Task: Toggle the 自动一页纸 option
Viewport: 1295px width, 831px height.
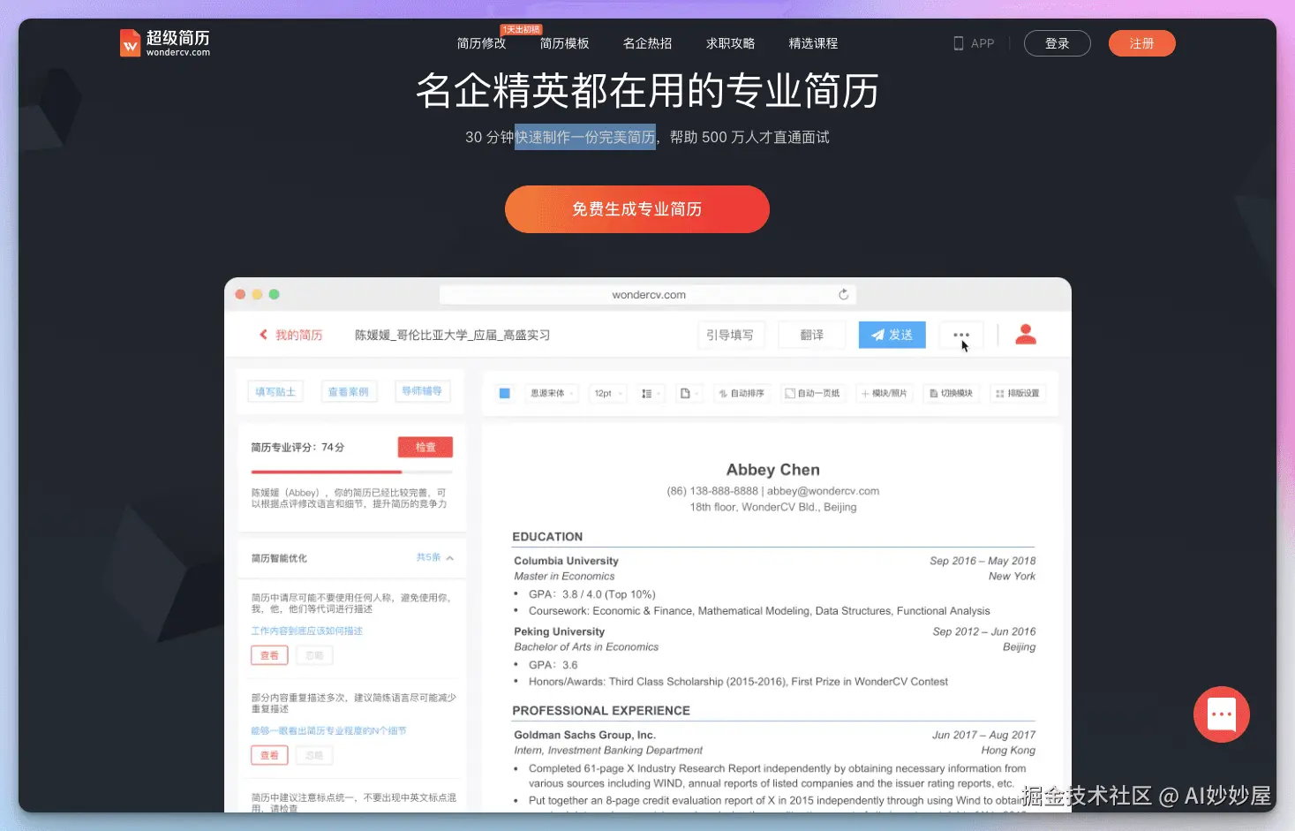Action: (x=812, y=393)
